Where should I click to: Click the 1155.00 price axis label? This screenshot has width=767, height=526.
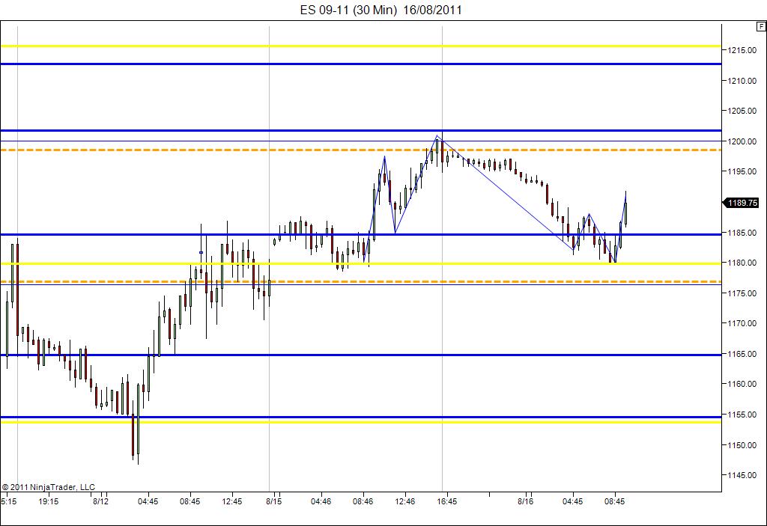(742, 415)
